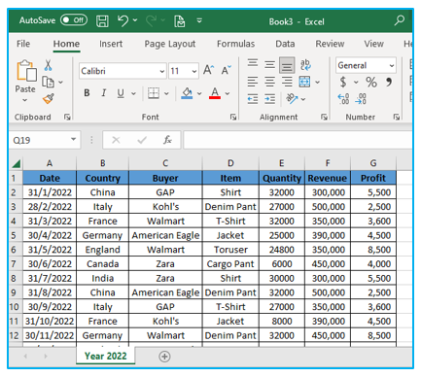The image size is (421, 377).
Task: Click the Paste clipboard icon
Action: click(x=26, y=70)
